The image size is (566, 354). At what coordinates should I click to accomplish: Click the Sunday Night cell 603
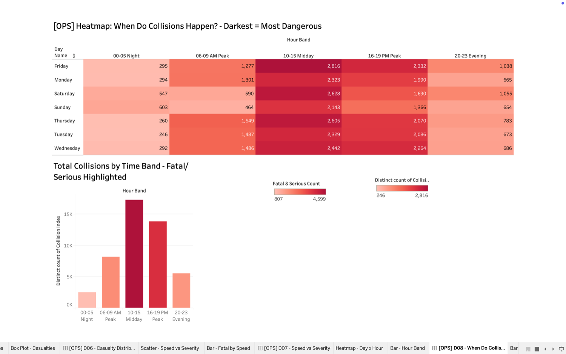coord(126,107)
